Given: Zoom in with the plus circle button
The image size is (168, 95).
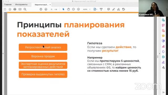Looking at the screenshot, I should click(78, 9).
